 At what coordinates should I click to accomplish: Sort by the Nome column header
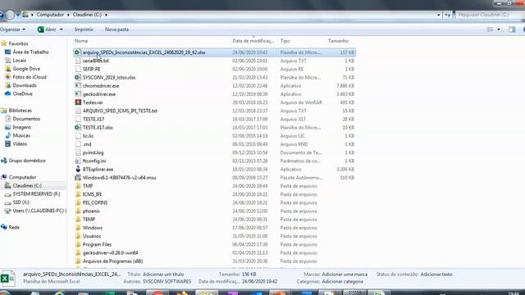point(81,41)
